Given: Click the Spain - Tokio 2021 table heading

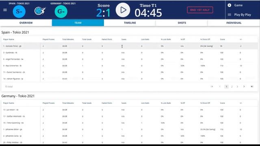Looking at the screenshot, I should click(x=15, y=32).
